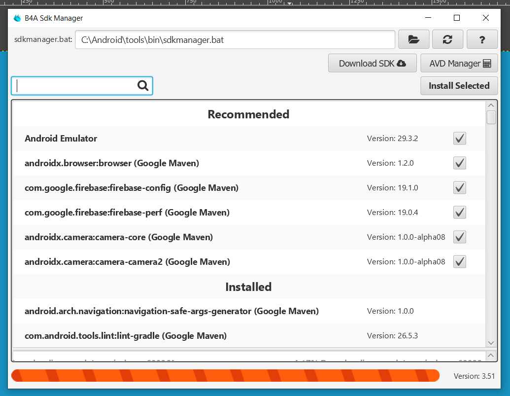Uncheck the camera-core checkbox
Viewport: 510px width, 396px height.
[x=460, y=237]
